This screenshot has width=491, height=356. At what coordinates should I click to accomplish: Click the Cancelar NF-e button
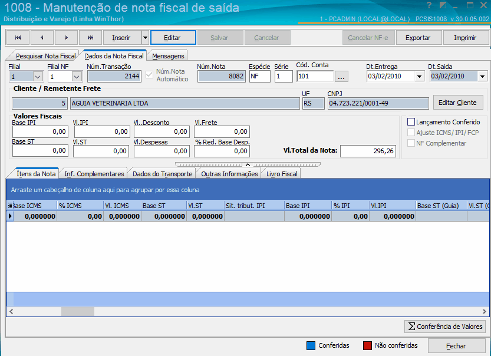(x=368, y=38)
